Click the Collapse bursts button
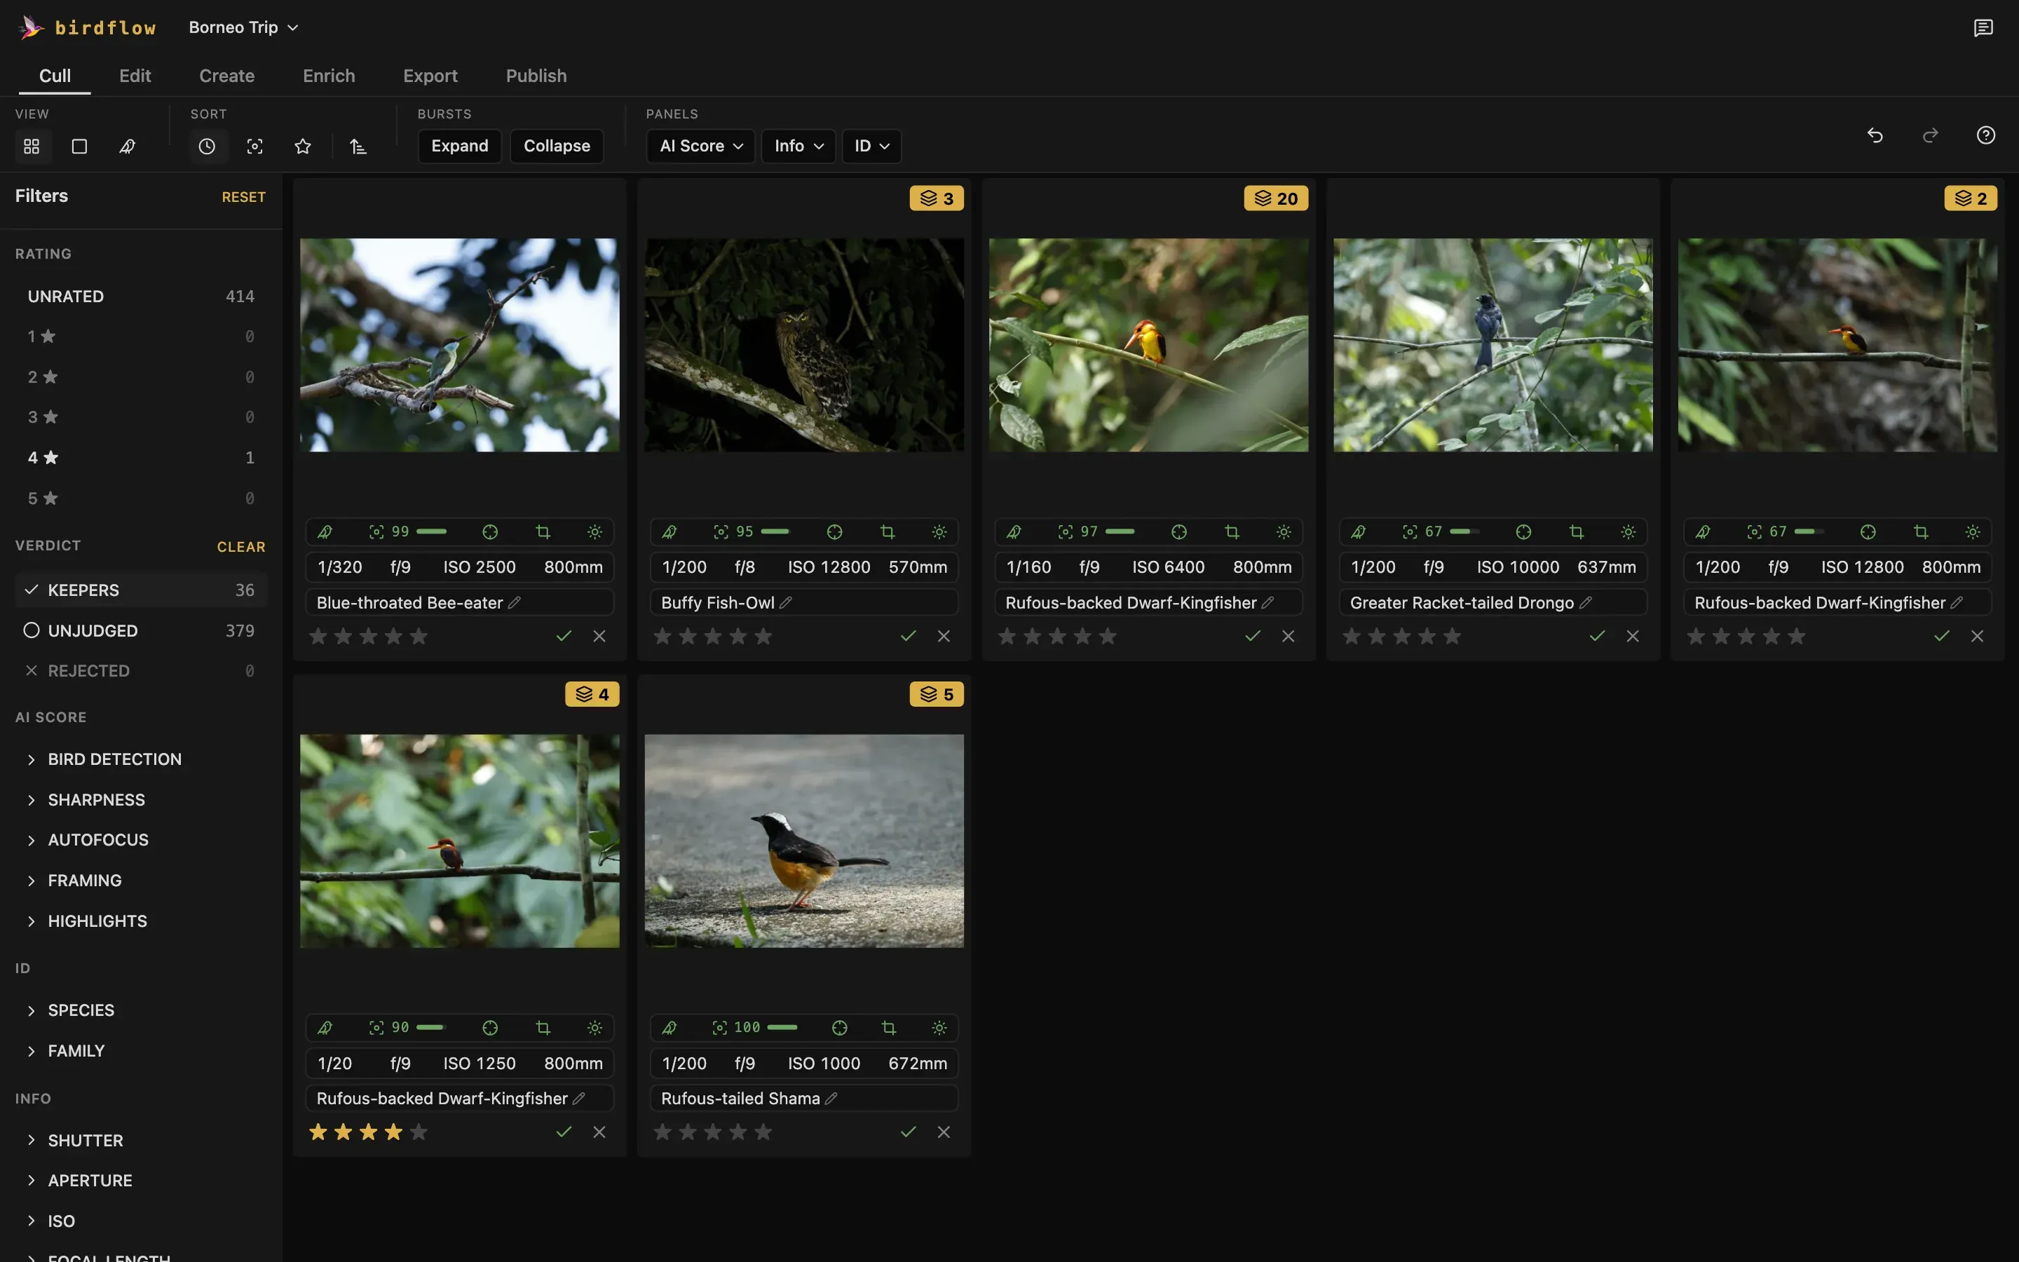The width and height of the screenshot is (2019, 1262). (x=557, y=146)
